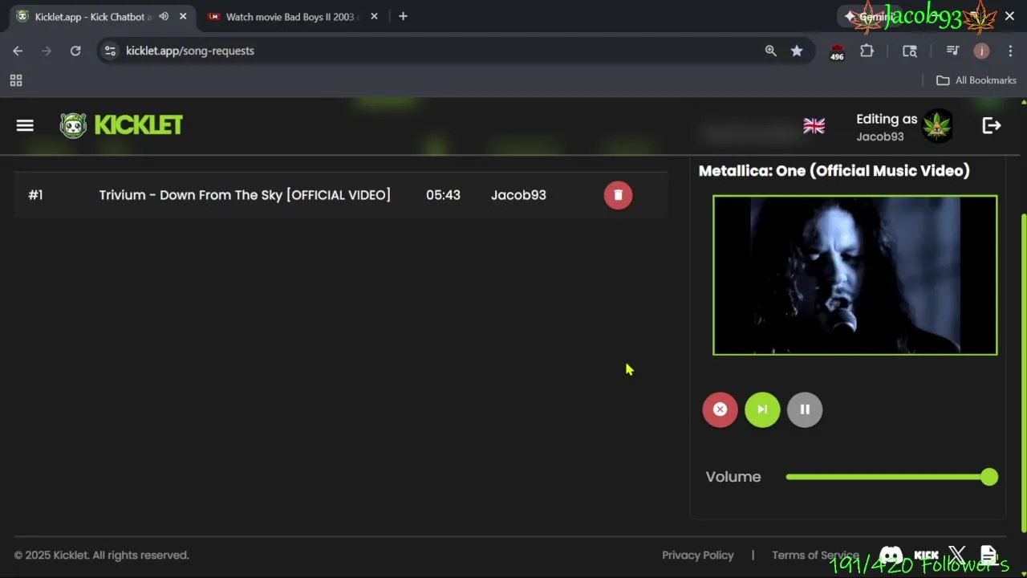Reload the Kicklet page

pyautogui.click(x=75, y=51)
